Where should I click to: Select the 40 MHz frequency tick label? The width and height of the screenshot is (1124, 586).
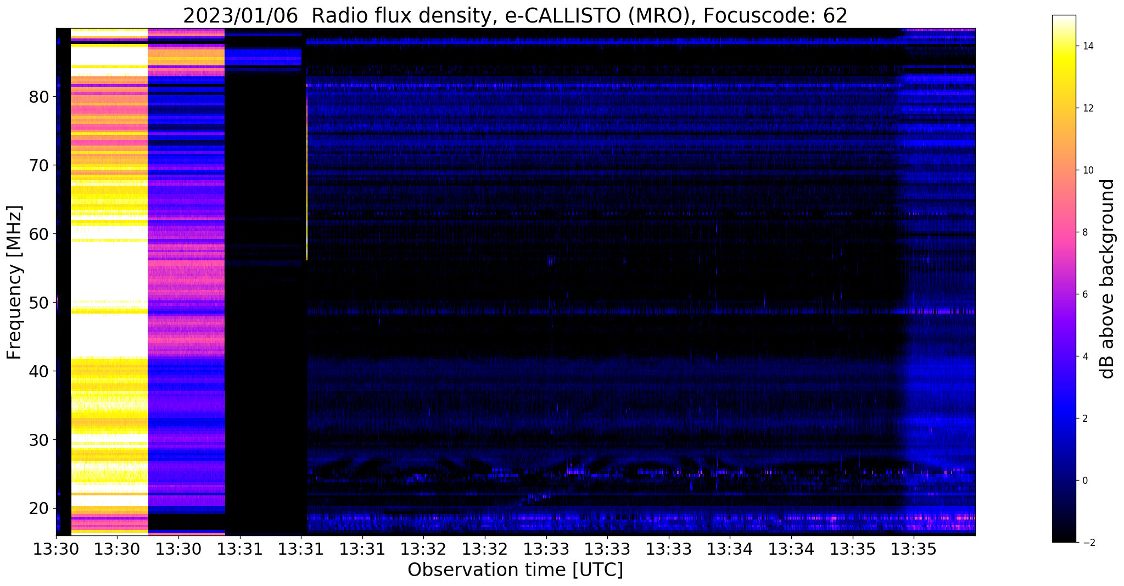[x=39, y=371]
